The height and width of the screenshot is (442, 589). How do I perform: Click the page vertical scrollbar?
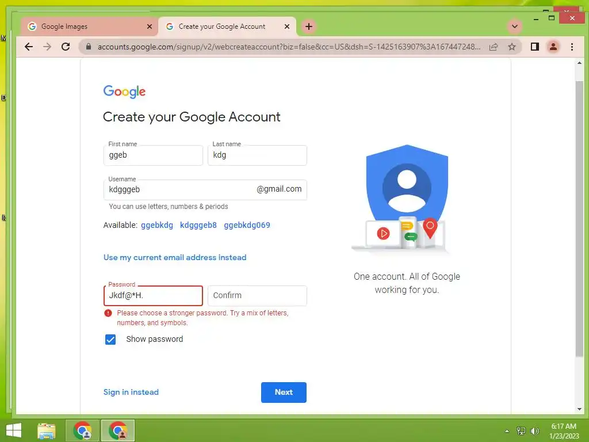tap(579, 218)
